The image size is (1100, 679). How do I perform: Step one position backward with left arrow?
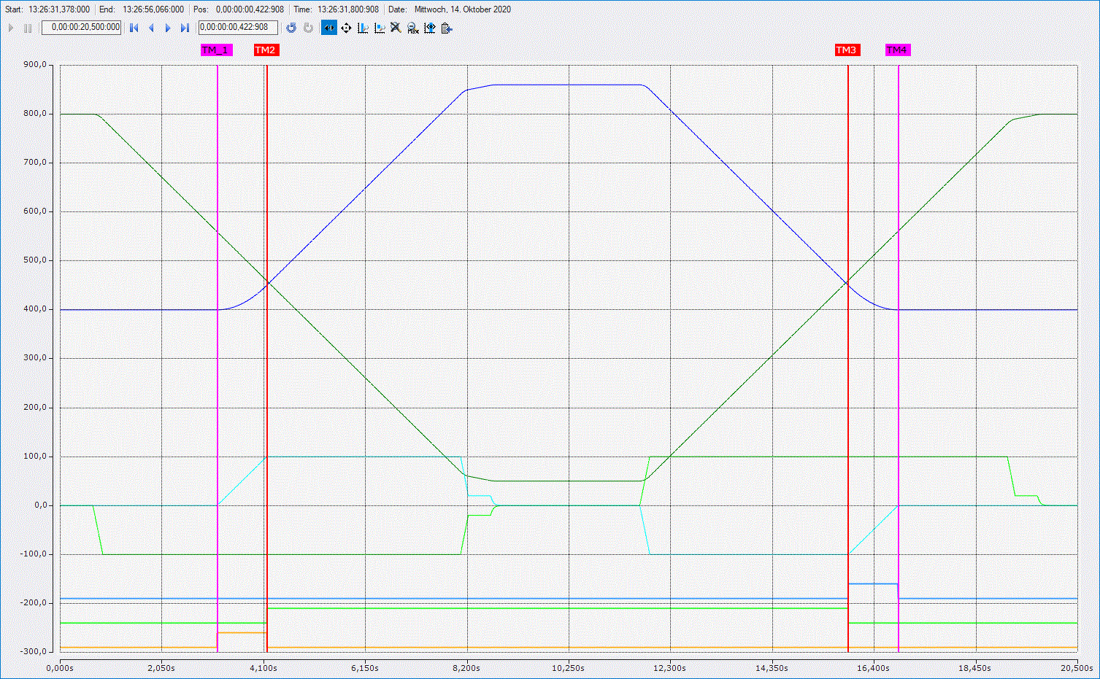(151, 28)
